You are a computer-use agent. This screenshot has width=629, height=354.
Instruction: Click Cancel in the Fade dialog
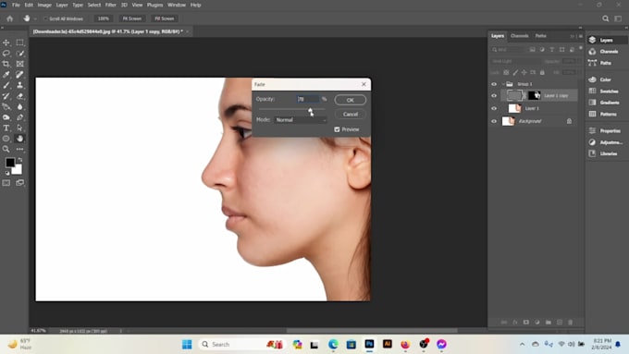point(351,115)
